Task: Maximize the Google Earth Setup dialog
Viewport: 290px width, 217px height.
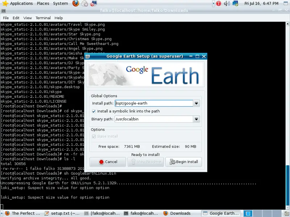Action: [x=197, y=56]
